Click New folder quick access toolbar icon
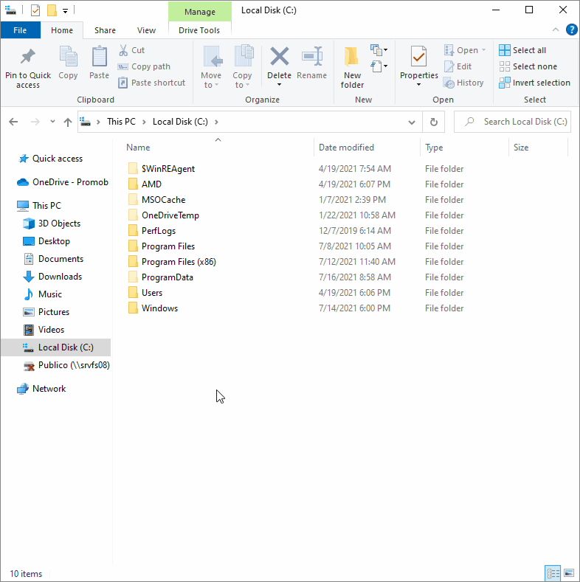Screen dimensions: 580x582 pyautogui.click(x=52, y=10)
